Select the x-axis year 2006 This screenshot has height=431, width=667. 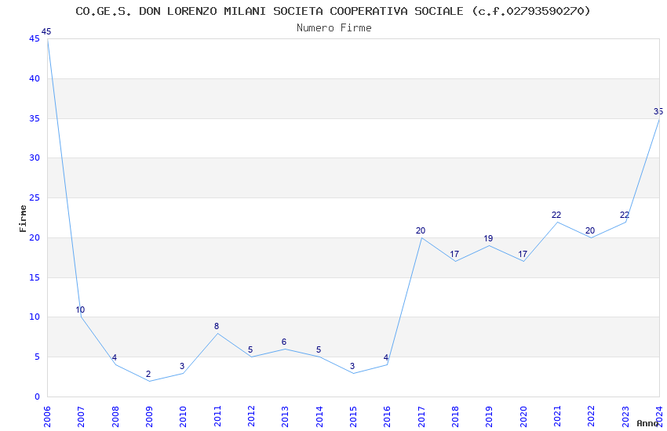[47, 417]
